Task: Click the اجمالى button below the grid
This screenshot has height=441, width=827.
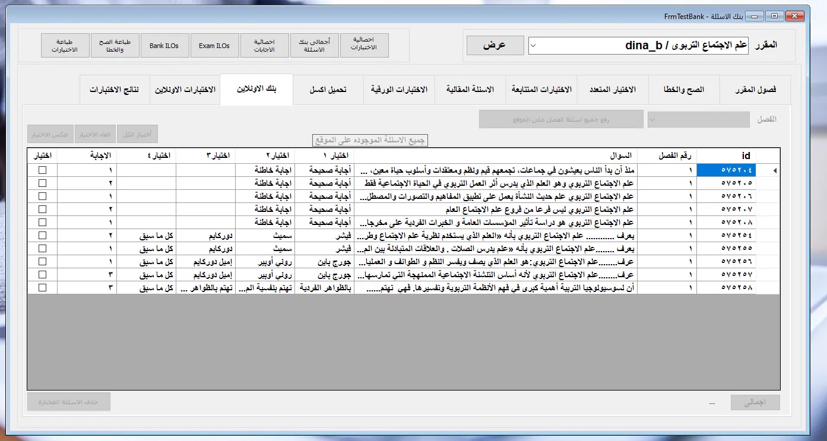Action: click(755, 402)
